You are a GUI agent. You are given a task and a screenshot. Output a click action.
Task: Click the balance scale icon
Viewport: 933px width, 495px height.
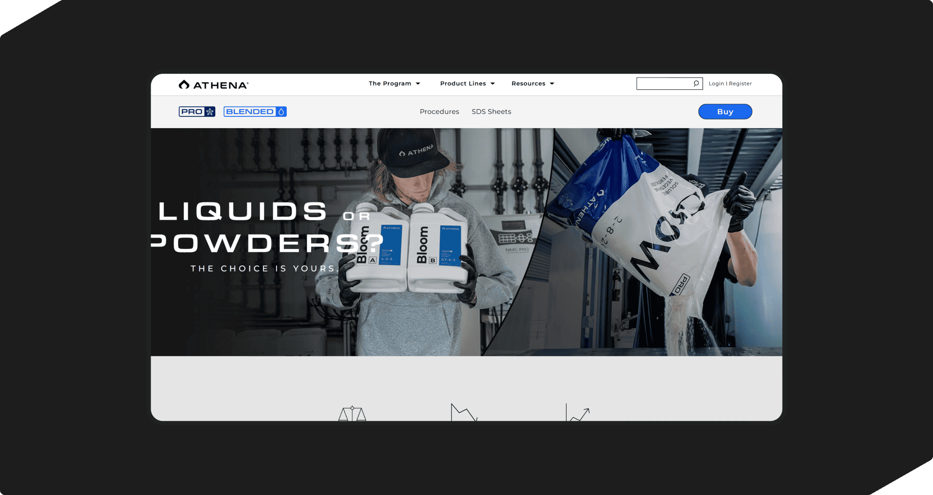click(352, 413)
